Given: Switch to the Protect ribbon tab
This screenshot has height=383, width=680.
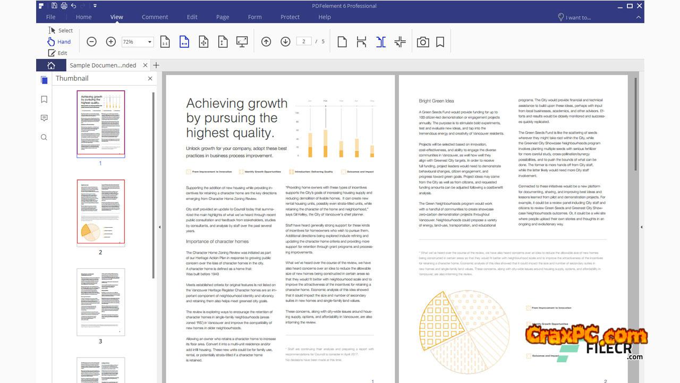Looking at the screenshot, I should click(x=290, y=17).
